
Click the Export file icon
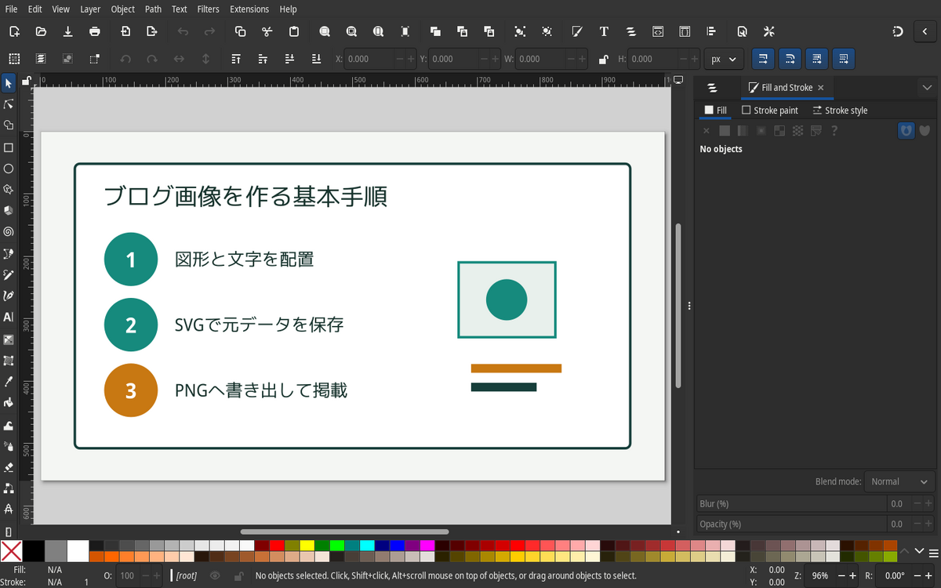(152, 31)
